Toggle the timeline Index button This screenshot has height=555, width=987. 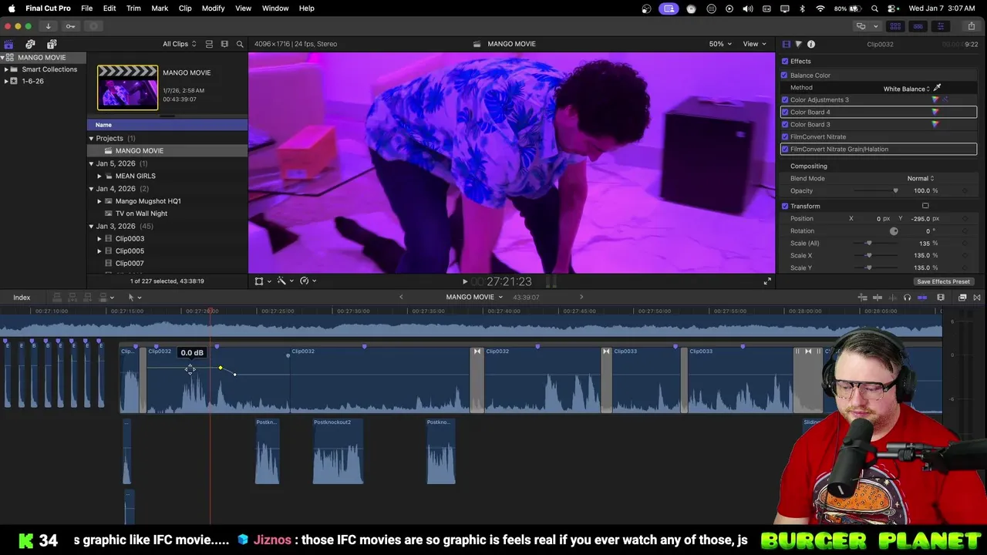pyautogui.click(x=22, y=298)
